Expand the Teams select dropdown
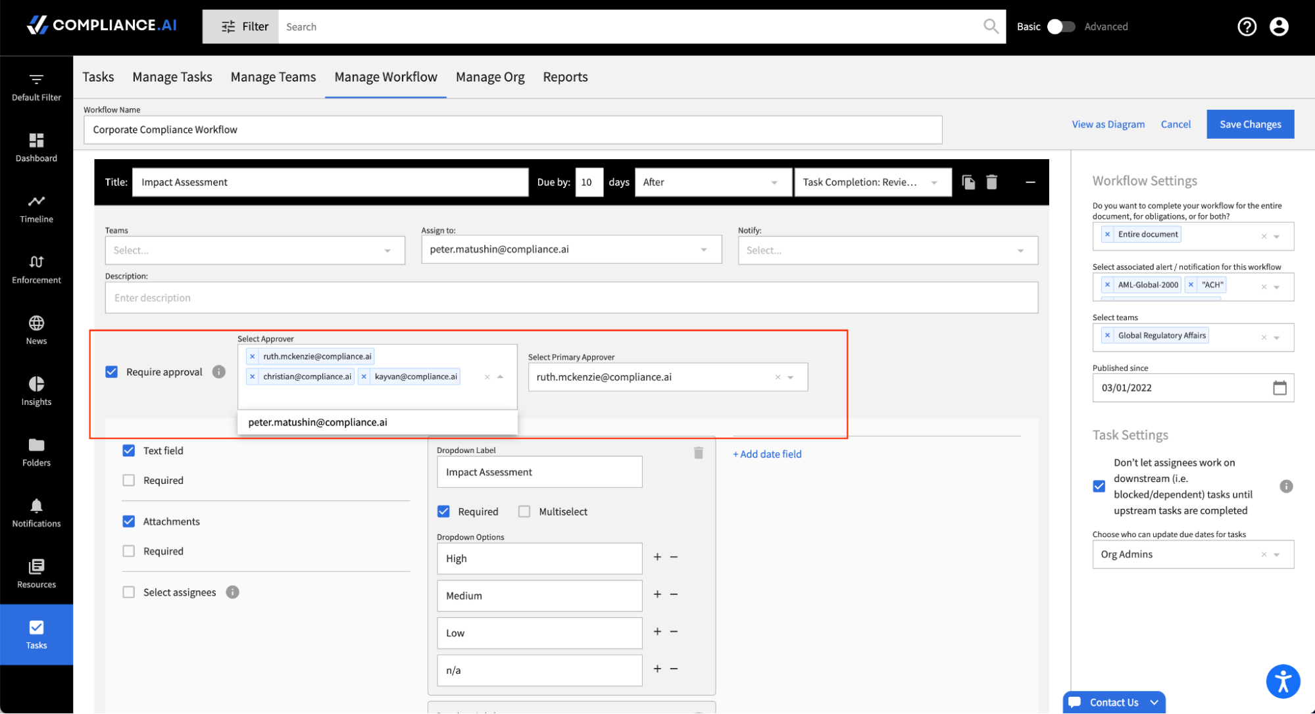The height and width of the screenshot is (714, 1315). (x=387, y=250)
